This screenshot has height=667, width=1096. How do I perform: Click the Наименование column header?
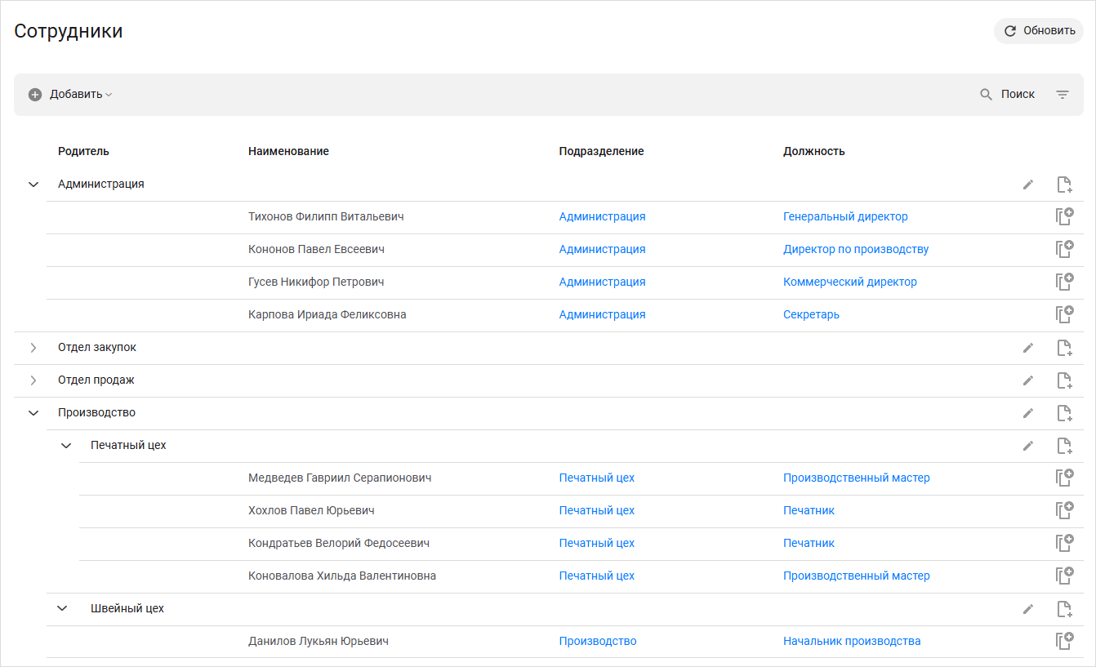[x=288, y=151]
